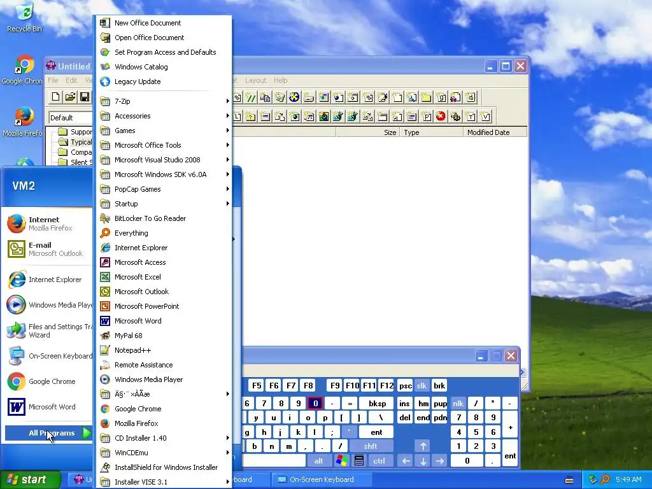Open New Office Document from the programs menu
The width and height of the screenshot is (652, 489).
(164, 23)
